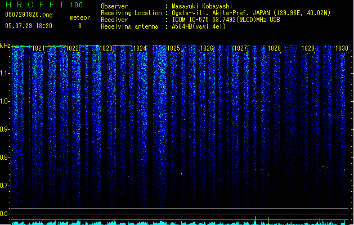Click the 0.7 kHz frequency tick label
354x225 pixels.
[5, 186]
